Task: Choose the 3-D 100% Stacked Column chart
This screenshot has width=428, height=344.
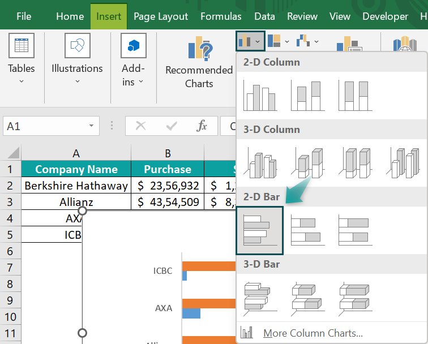Action: tap(355, 163)
